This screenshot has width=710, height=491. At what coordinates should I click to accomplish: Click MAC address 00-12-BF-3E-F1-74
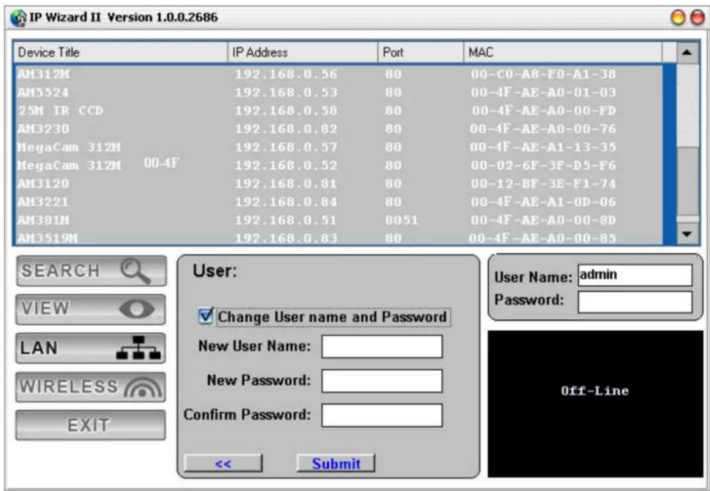[543, 184]
